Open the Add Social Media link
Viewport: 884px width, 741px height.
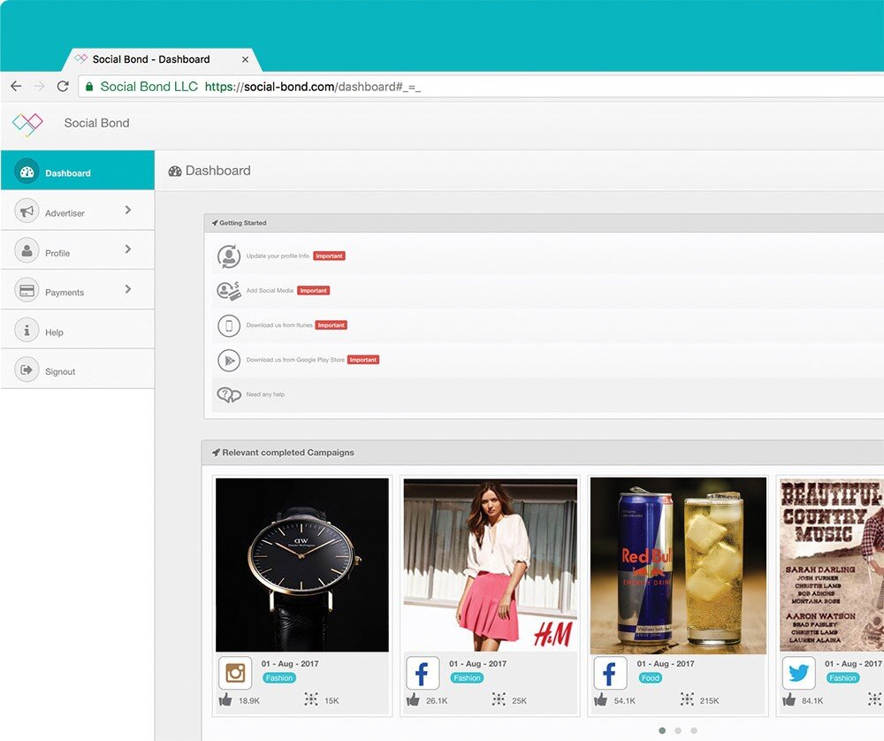point(270,291)
